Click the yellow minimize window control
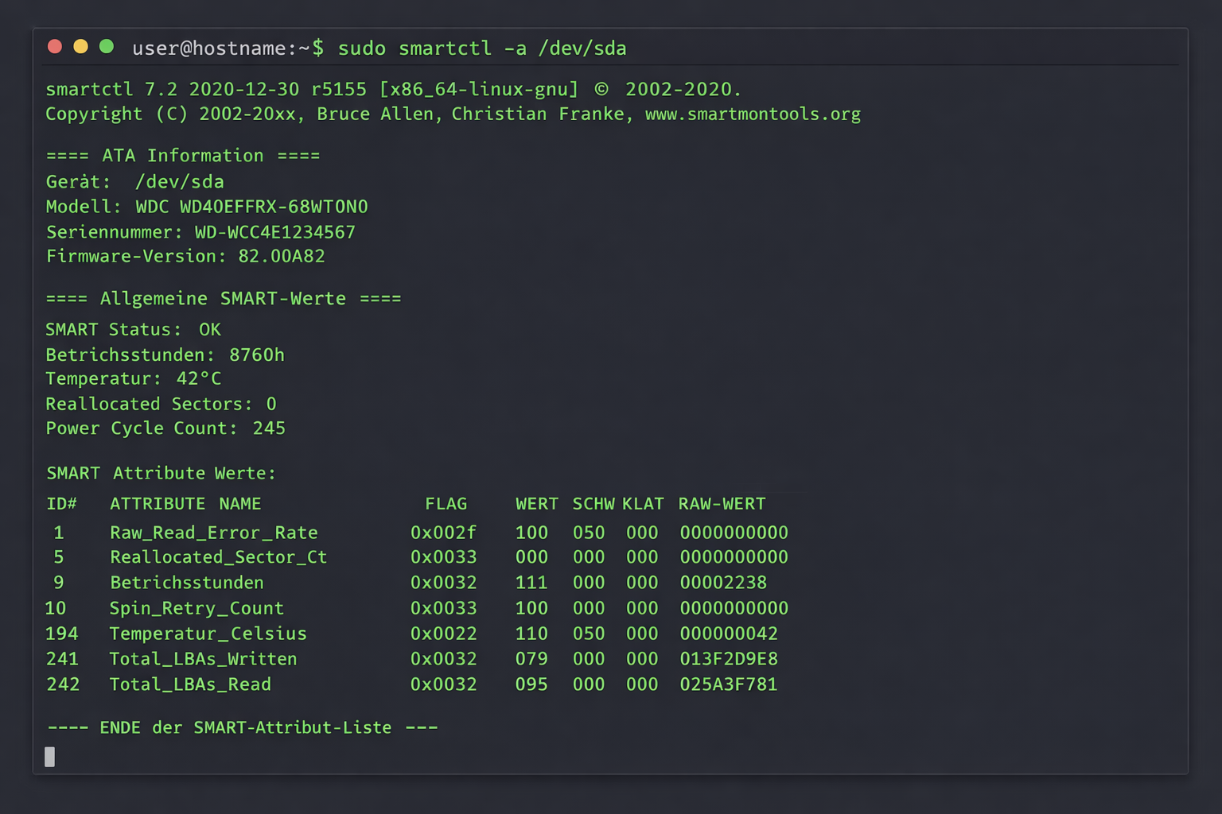 pos(80,46)
